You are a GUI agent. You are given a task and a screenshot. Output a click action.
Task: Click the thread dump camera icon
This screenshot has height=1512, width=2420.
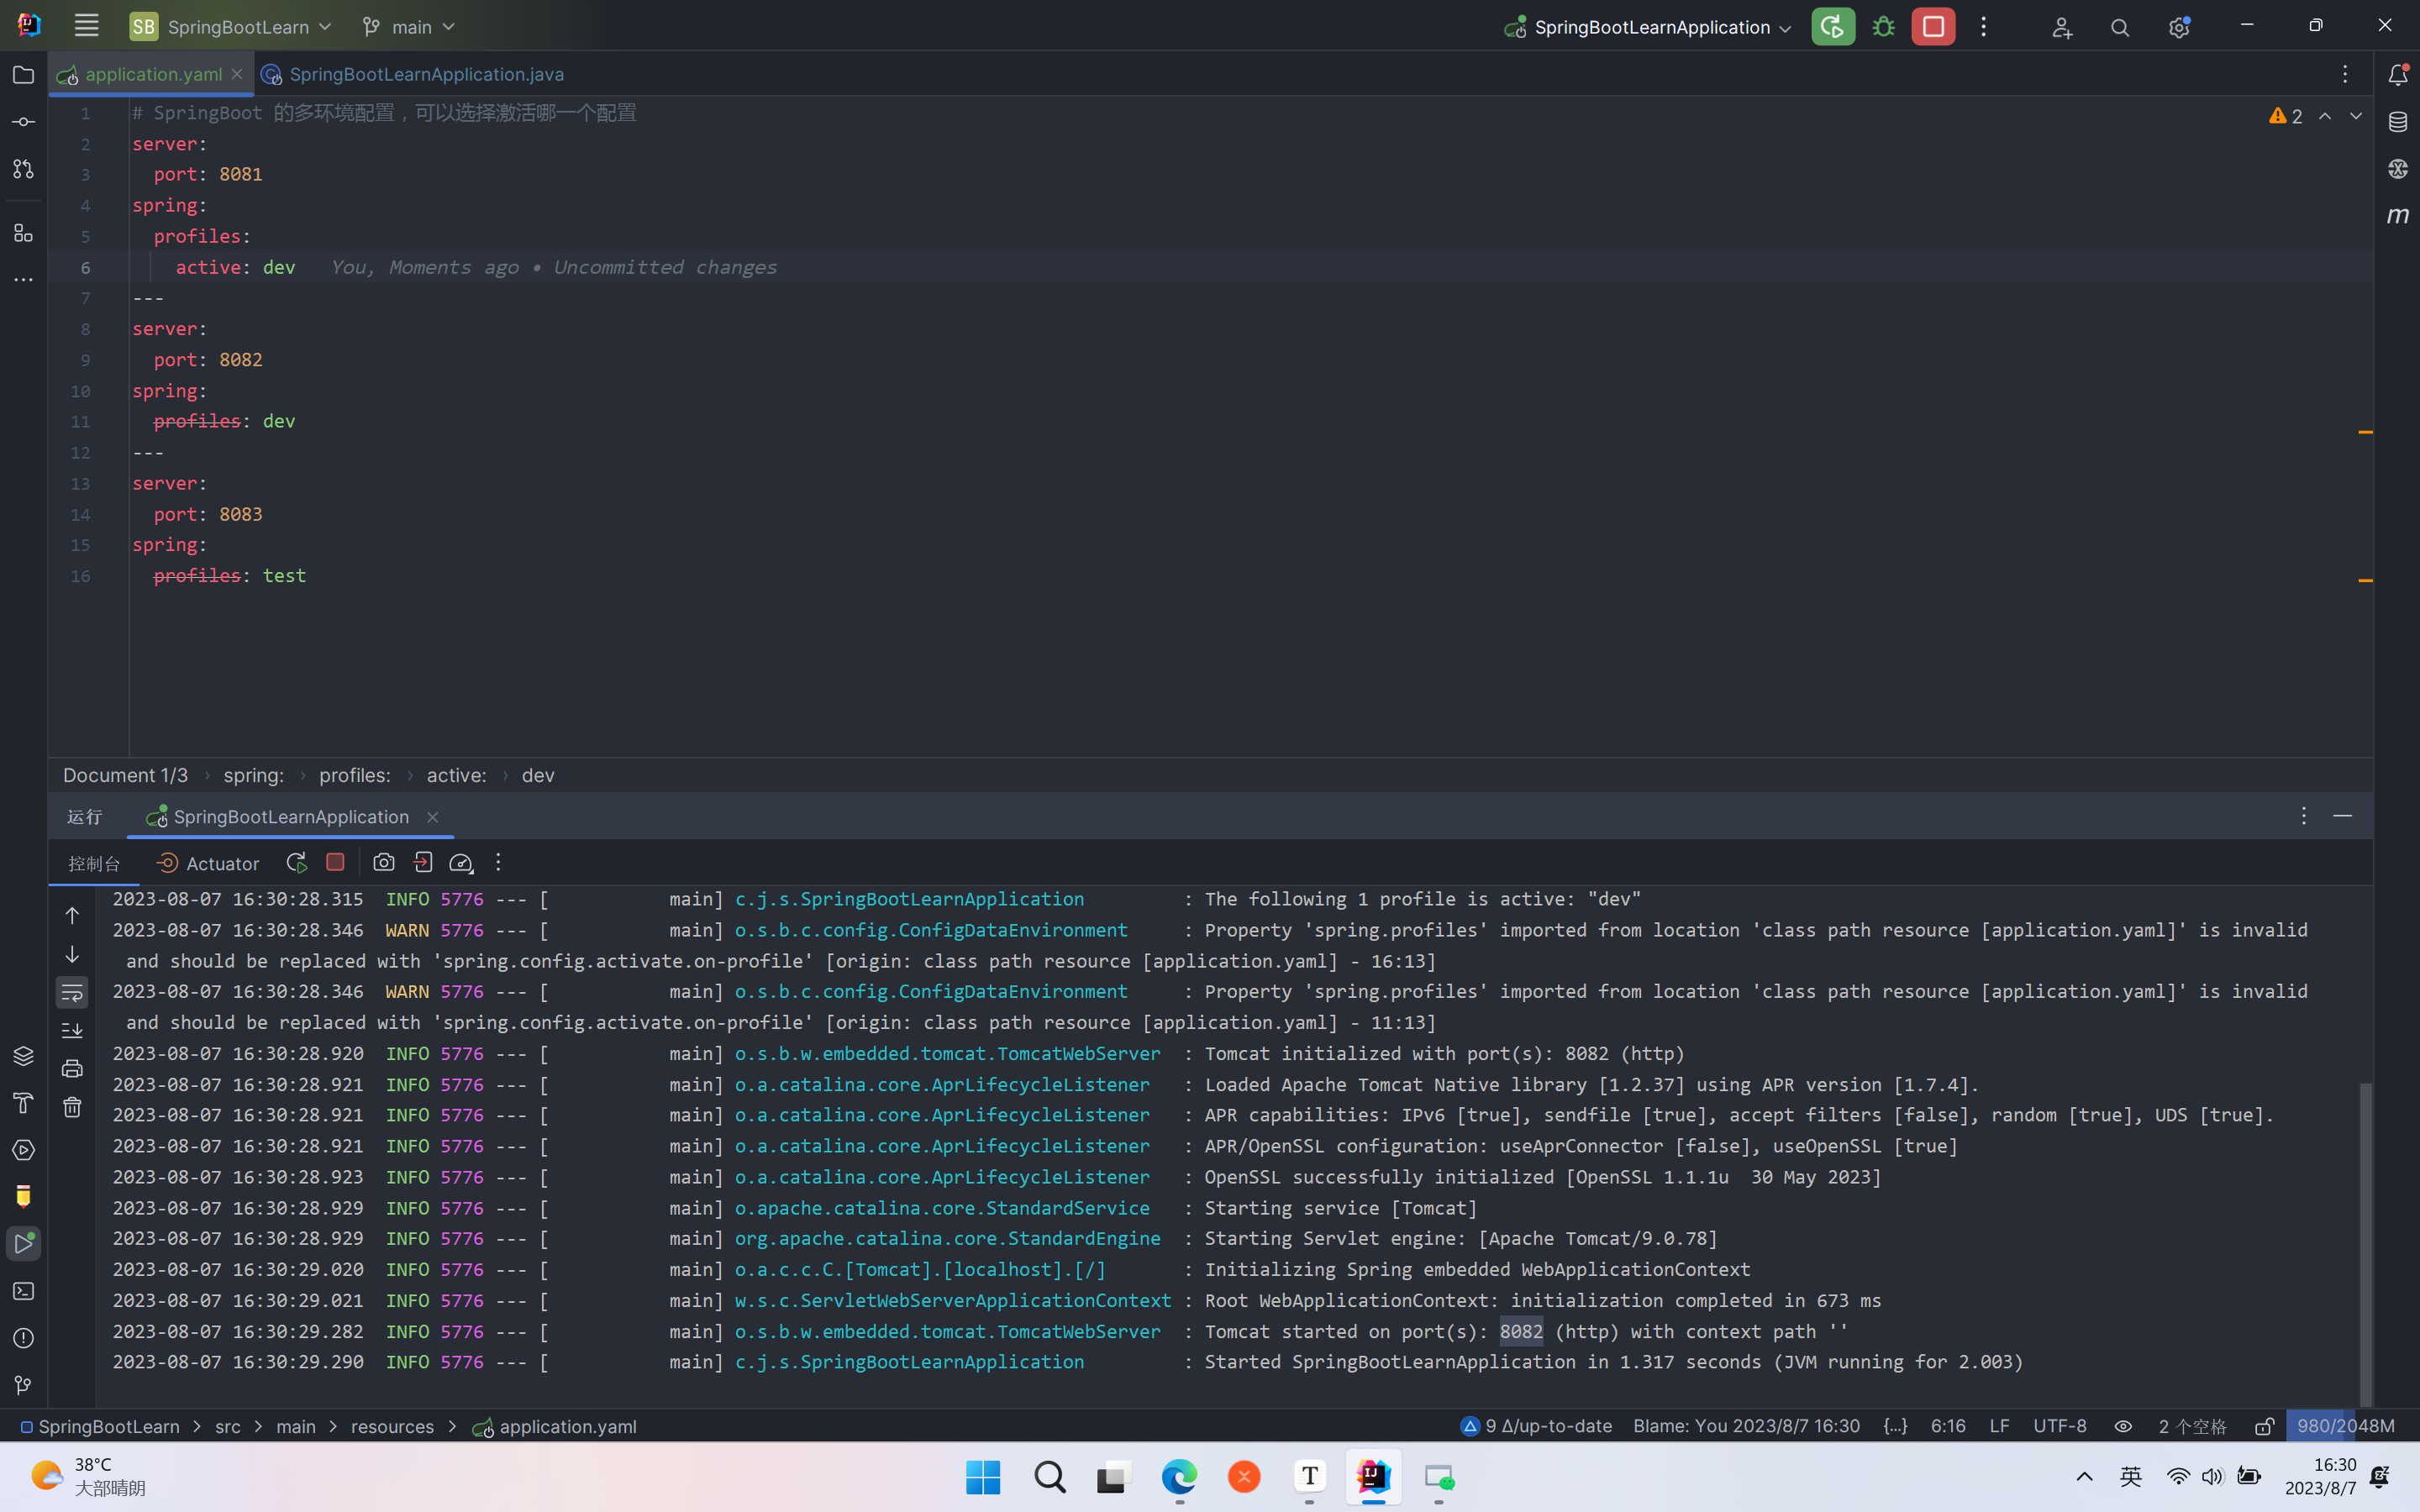tap(383, 862)
